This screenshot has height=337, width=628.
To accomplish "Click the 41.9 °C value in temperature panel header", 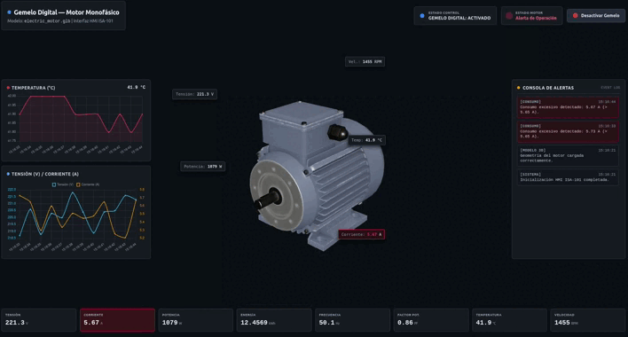I will coord(137,87).
